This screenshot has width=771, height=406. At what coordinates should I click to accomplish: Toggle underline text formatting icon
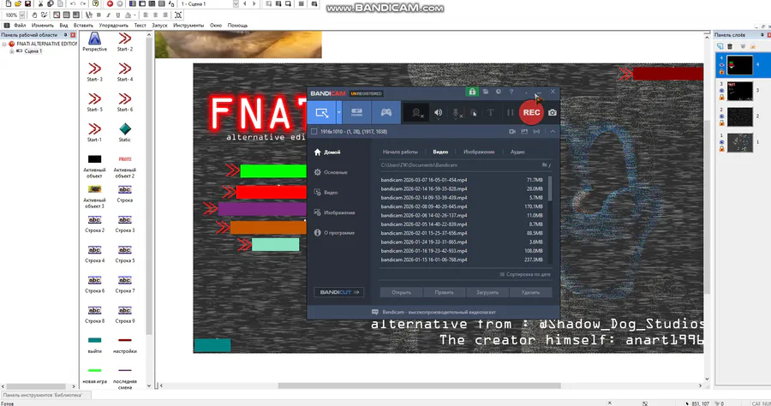117,15
